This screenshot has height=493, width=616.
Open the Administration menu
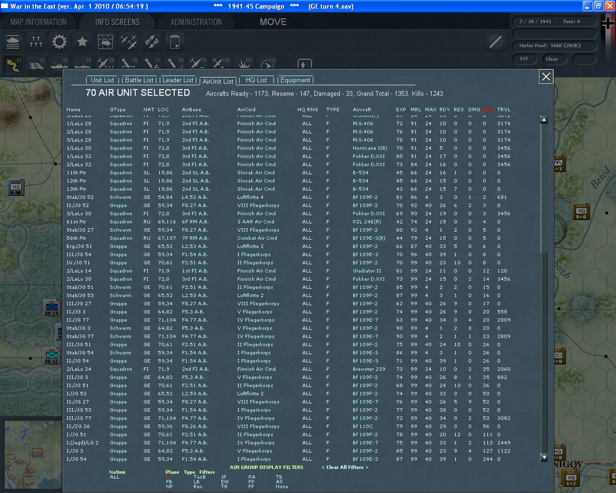click(x=196, y=22)
